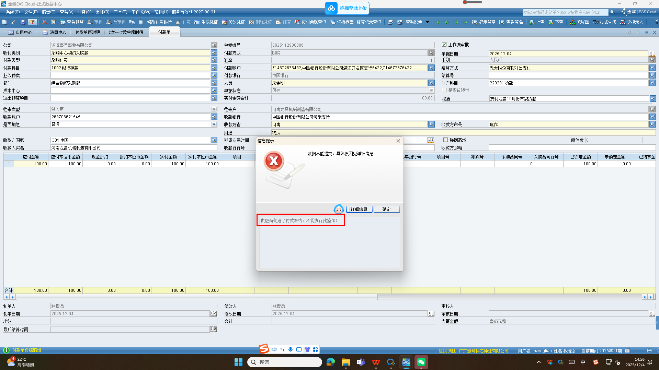
Task: Click the 显示签章 toolbar icon
Action: pos(484,22)
